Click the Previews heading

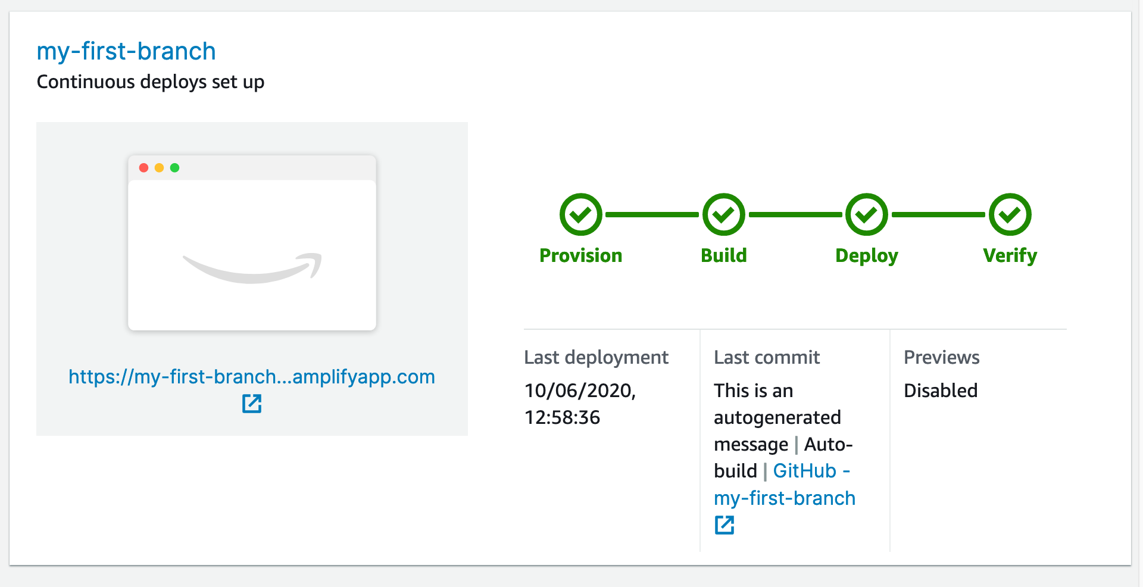tap(941, 357)
